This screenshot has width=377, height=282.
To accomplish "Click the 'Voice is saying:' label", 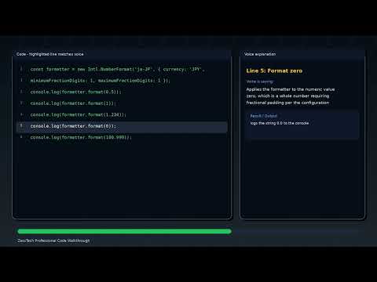I will pos(260,81).
